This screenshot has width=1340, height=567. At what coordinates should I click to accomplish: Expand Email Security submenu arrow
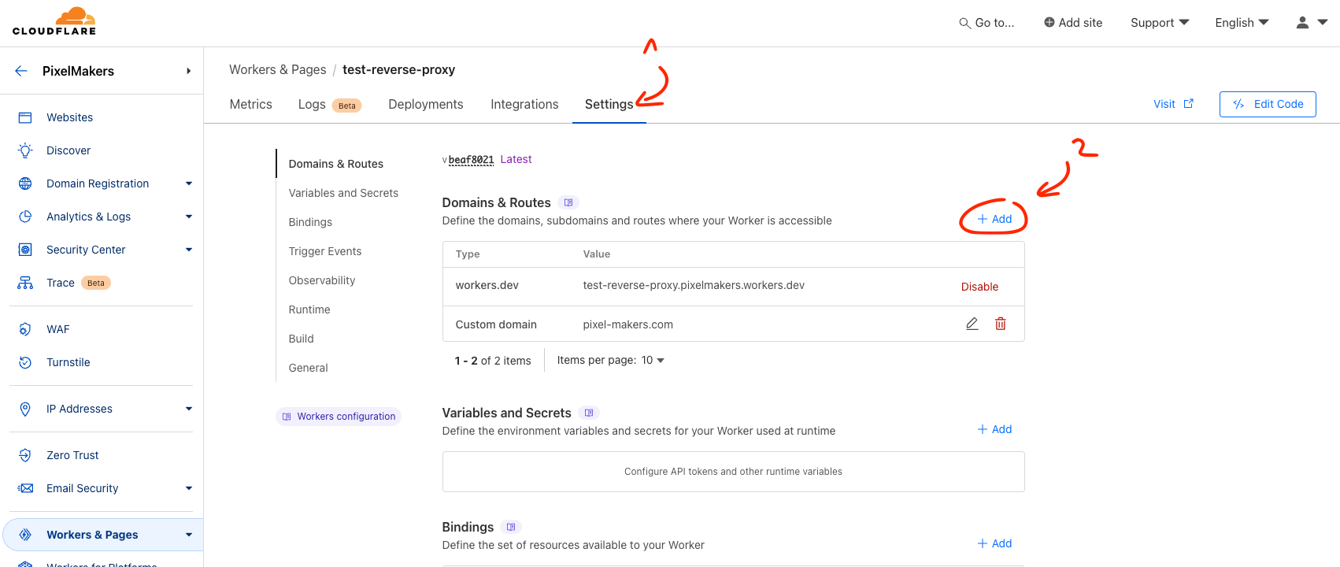(189, 488)
